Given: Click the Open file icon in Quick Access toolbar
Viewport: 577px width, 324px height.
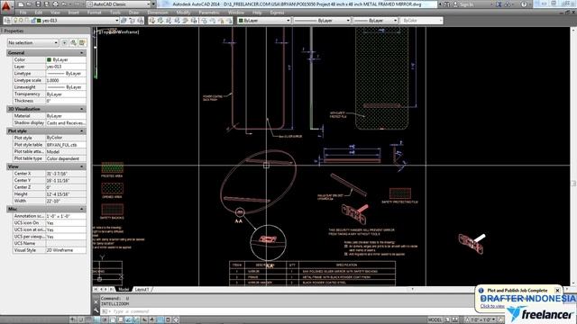Looking at the screenshot, I should point(30,4).
